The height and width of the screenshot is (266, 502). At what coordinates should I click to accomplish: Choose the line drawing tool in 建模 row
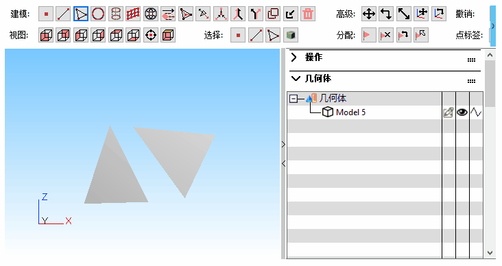[x=63, y=14]
